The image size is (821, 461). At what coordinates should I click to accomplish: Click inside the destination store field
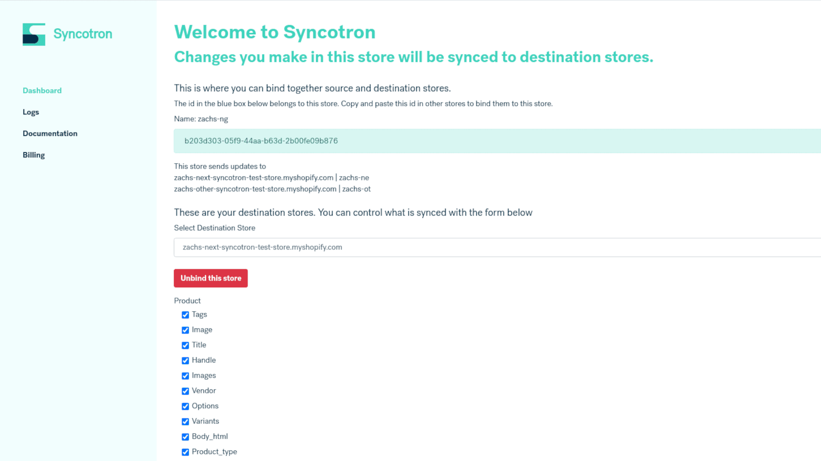(359, 247)
